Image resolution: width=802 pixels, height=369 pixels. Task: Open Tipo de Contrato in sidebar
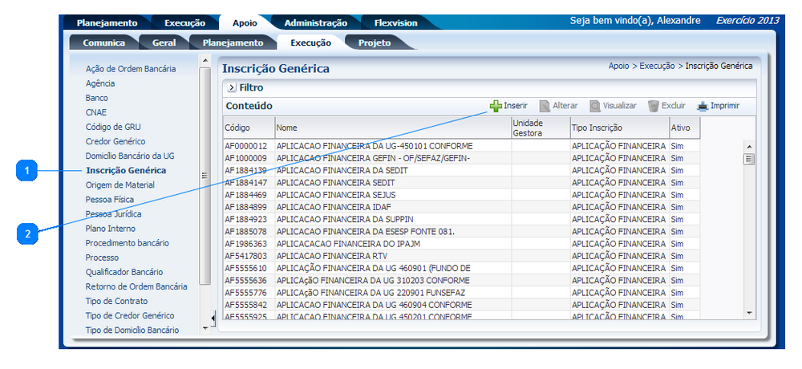pyautogui.click(x=116, y=301)
